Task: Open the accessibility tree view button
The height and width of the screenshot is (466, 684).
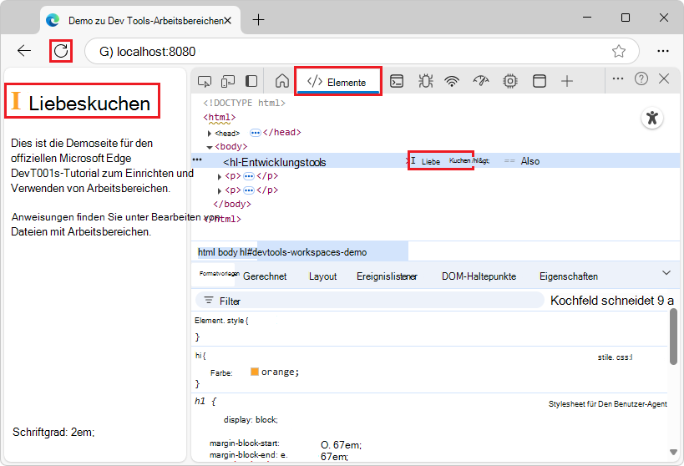Action: pos(652,118)
